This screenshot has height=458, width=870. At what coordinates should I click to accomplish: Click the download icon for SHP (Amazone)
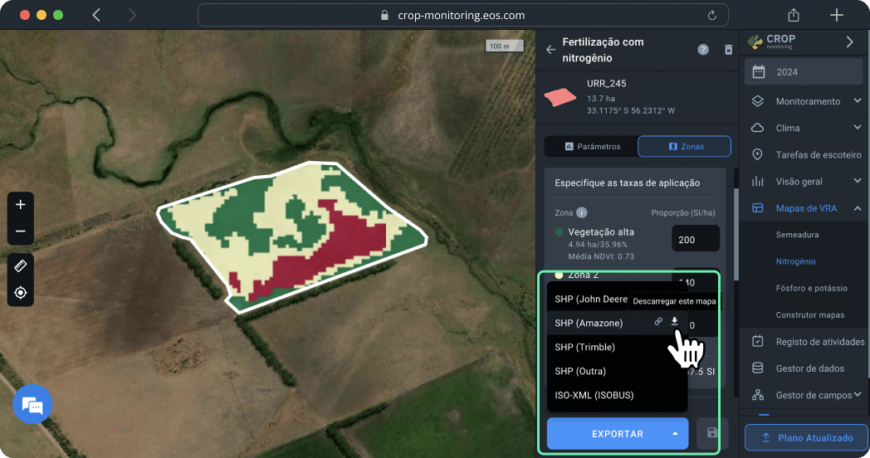click(x=674, y=321)
